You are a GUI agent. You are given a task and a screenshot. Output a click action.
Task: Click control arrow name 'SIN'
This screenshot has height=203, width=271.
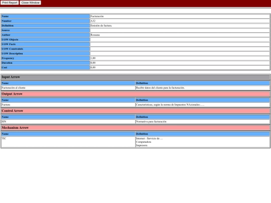[x=4, y=121]
